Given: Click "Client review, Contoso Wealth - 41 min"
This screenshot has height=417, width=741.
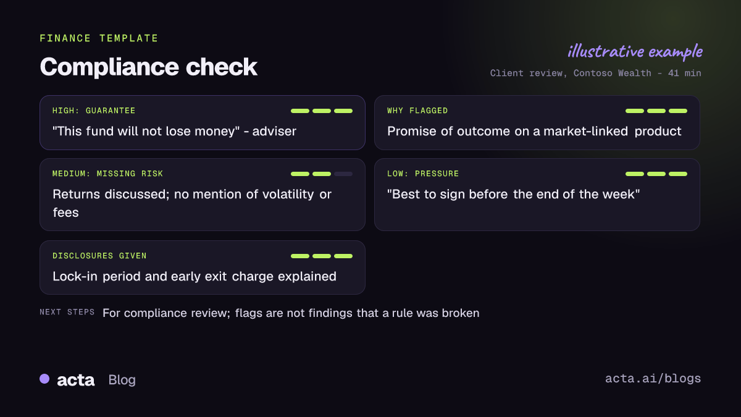Looking at the screenshot, I should [596, 73].
